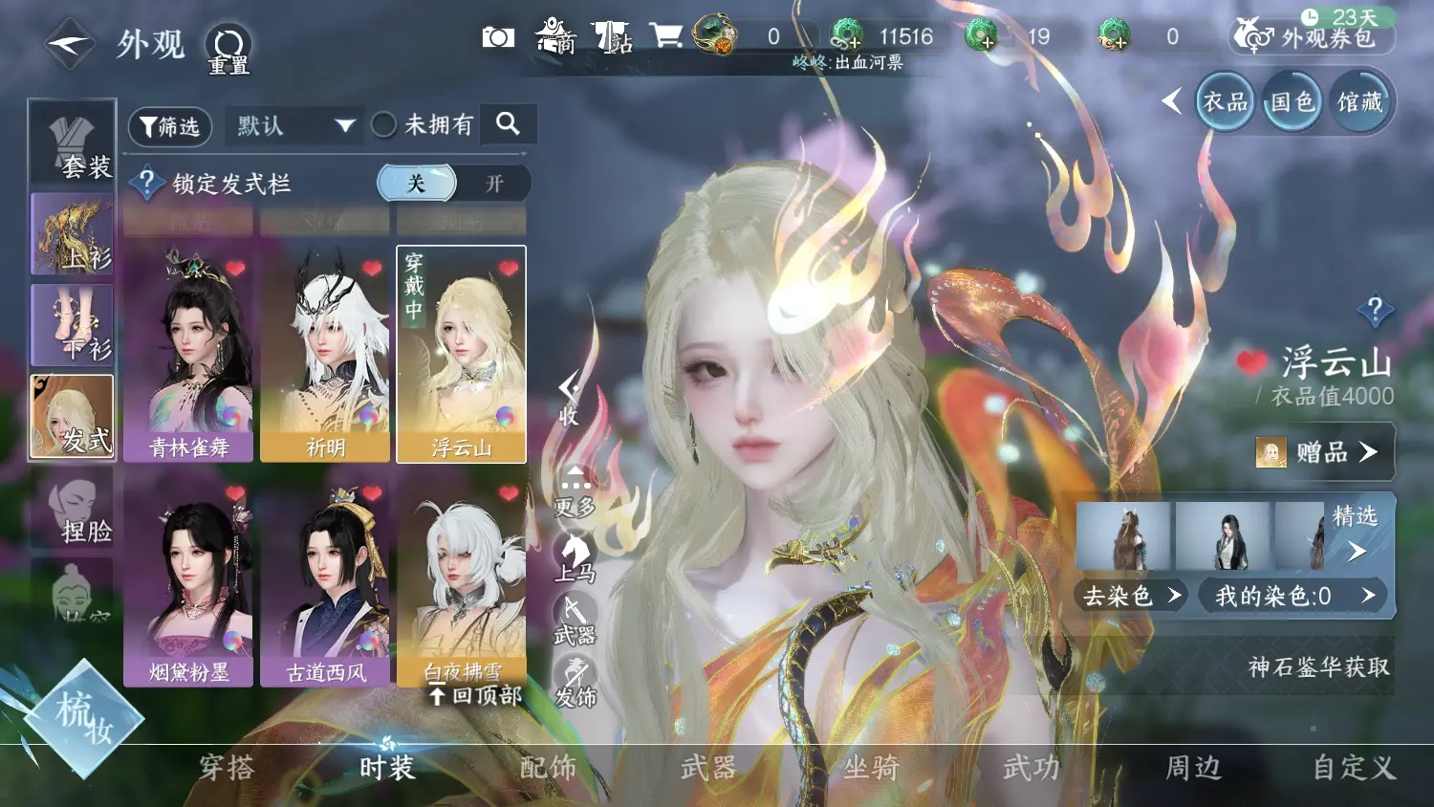Add currency beside 11516 balance
1434x807 pixels.
coord(846,36)
